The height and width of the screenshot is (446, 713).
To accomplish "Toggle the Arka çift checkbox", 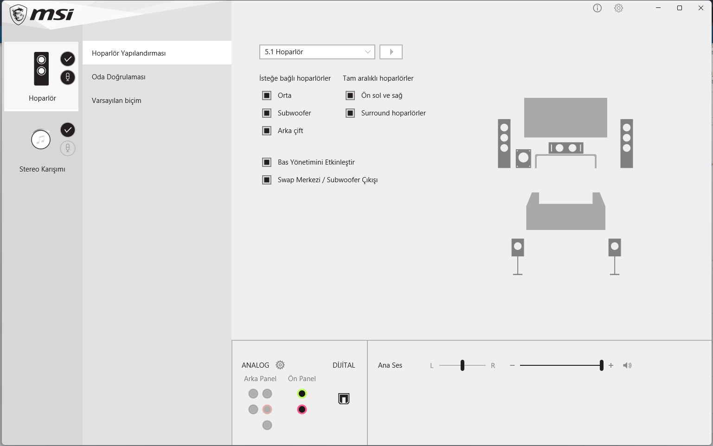I will pyautogui.click(x=267, y=131).
